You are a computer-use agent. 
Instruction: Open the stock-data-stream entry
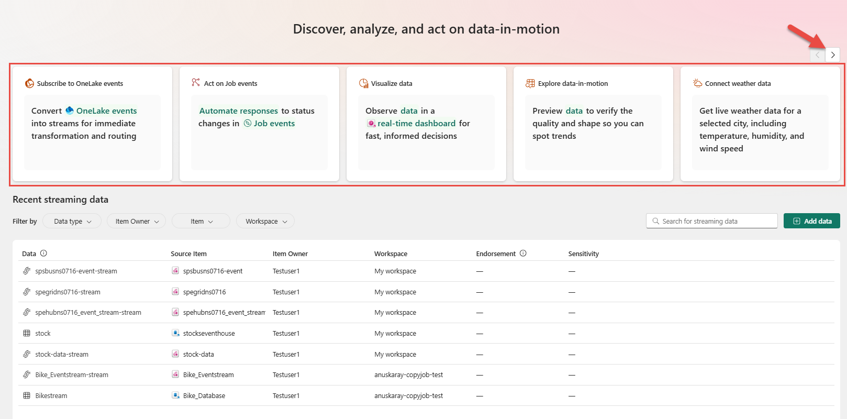62,355
